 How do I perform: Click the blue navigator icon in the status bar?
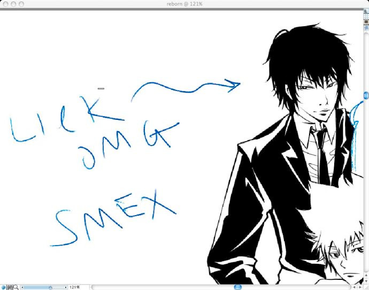pyautogui.click(x=3, y=287)
